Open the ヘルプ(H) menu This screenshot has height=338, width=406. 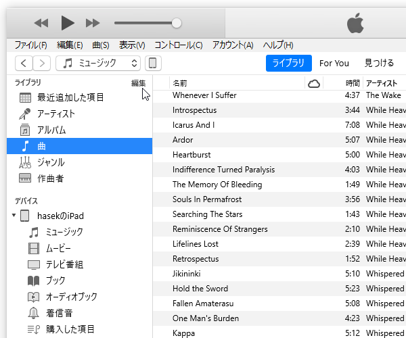coord(278,45)
